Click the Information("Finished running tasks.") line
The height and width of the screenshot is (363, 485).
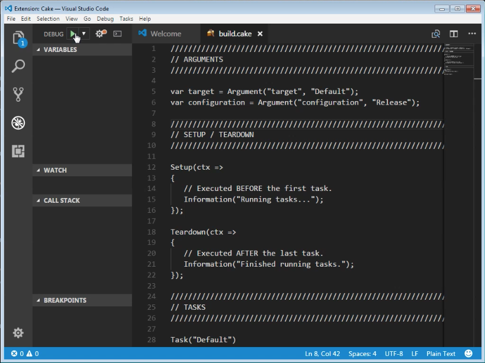pyautogui.click(x=269, y=264)
